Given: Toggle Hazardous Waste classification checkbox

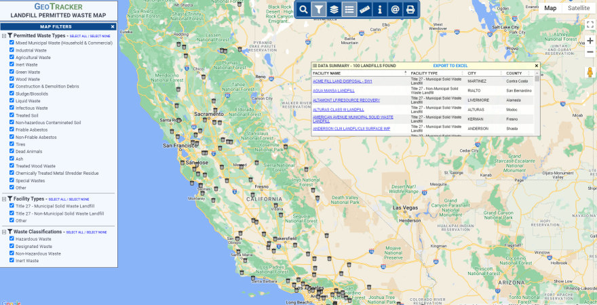Looking at the screenshot, I should coord(12,239).
